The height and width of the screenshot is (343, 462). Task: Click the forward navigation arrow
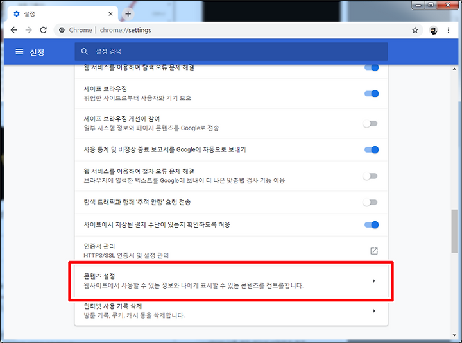[29, 30]
